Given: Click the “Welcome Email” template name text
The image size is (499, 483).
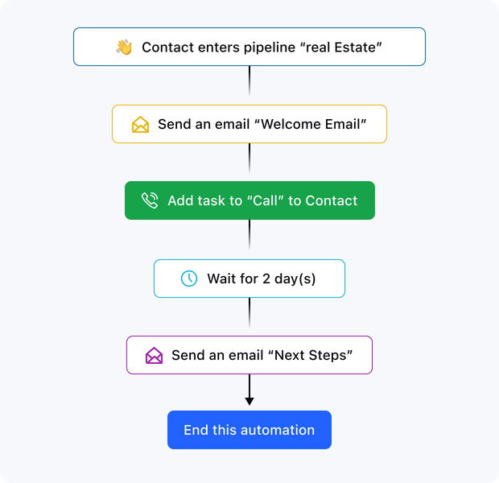Looking at the screenshot, I should [316, 125].
